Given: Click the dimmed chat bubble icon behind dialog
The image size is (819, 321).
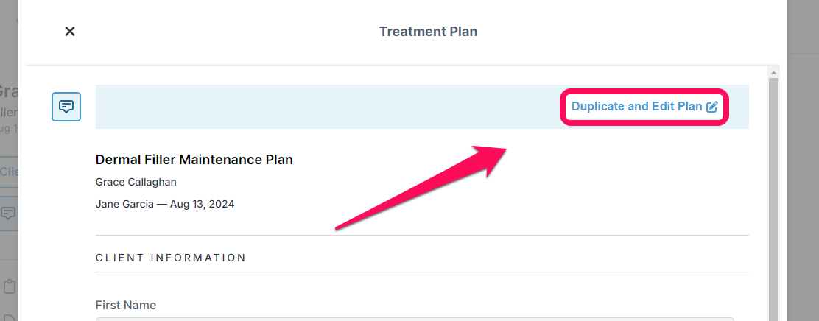Looking at the screenshot, I should tap(8, 213).
